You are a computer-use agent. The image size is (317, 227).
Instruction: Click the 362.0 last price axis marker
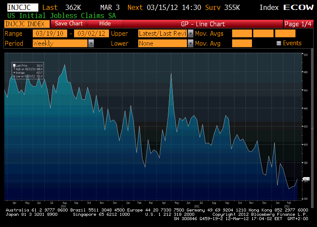coord(306,179)
